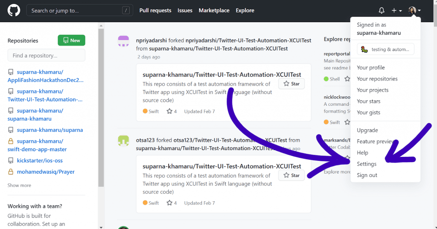Click the sidebar scrollbar down arrow
The width and height of the screenshot is (437, 229).
(x=101, y=227)
